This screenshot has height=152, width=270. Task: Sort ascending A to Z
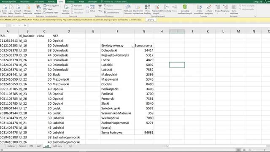(x=87, y=7)
